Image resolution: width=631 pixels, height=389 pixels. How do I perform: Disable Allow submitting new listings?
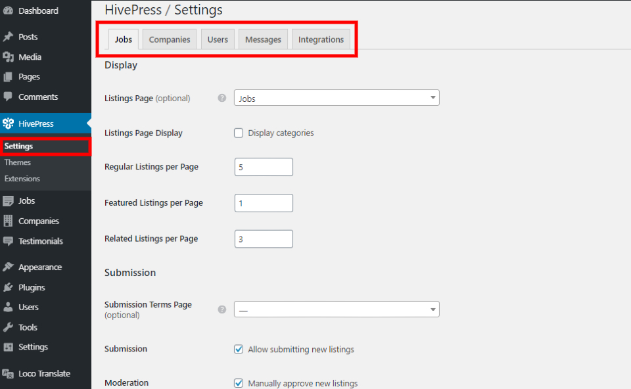239,349
